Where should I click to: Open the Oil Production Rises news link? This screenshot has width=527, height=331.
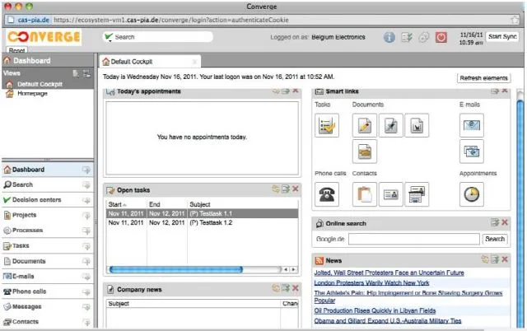point(375,311)
